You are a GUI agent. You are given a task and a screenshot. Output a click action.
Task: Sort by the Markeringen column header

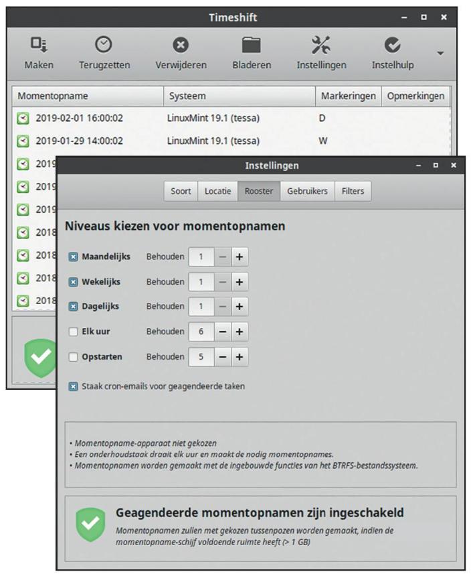pyautogui.click(x=349, y=96)
